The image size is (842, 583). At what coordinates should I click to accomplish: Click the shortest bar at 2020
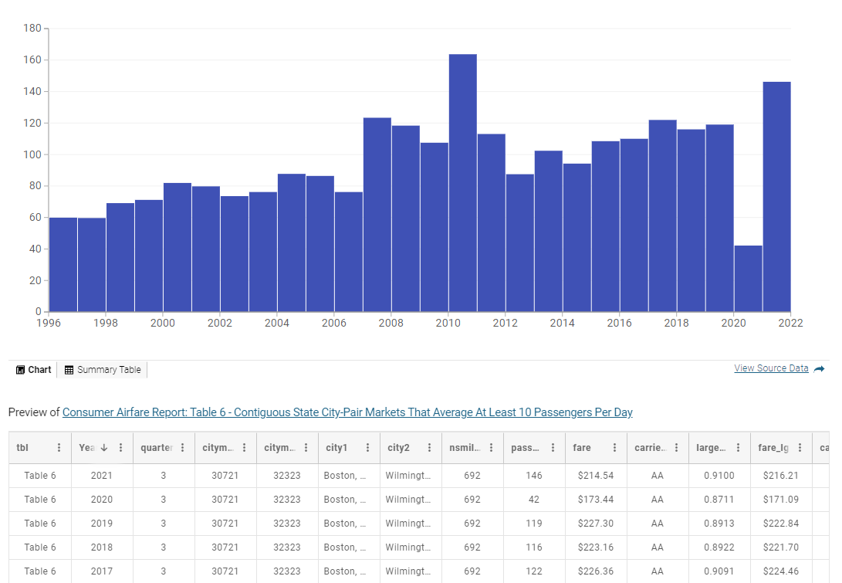pos(748,279)
